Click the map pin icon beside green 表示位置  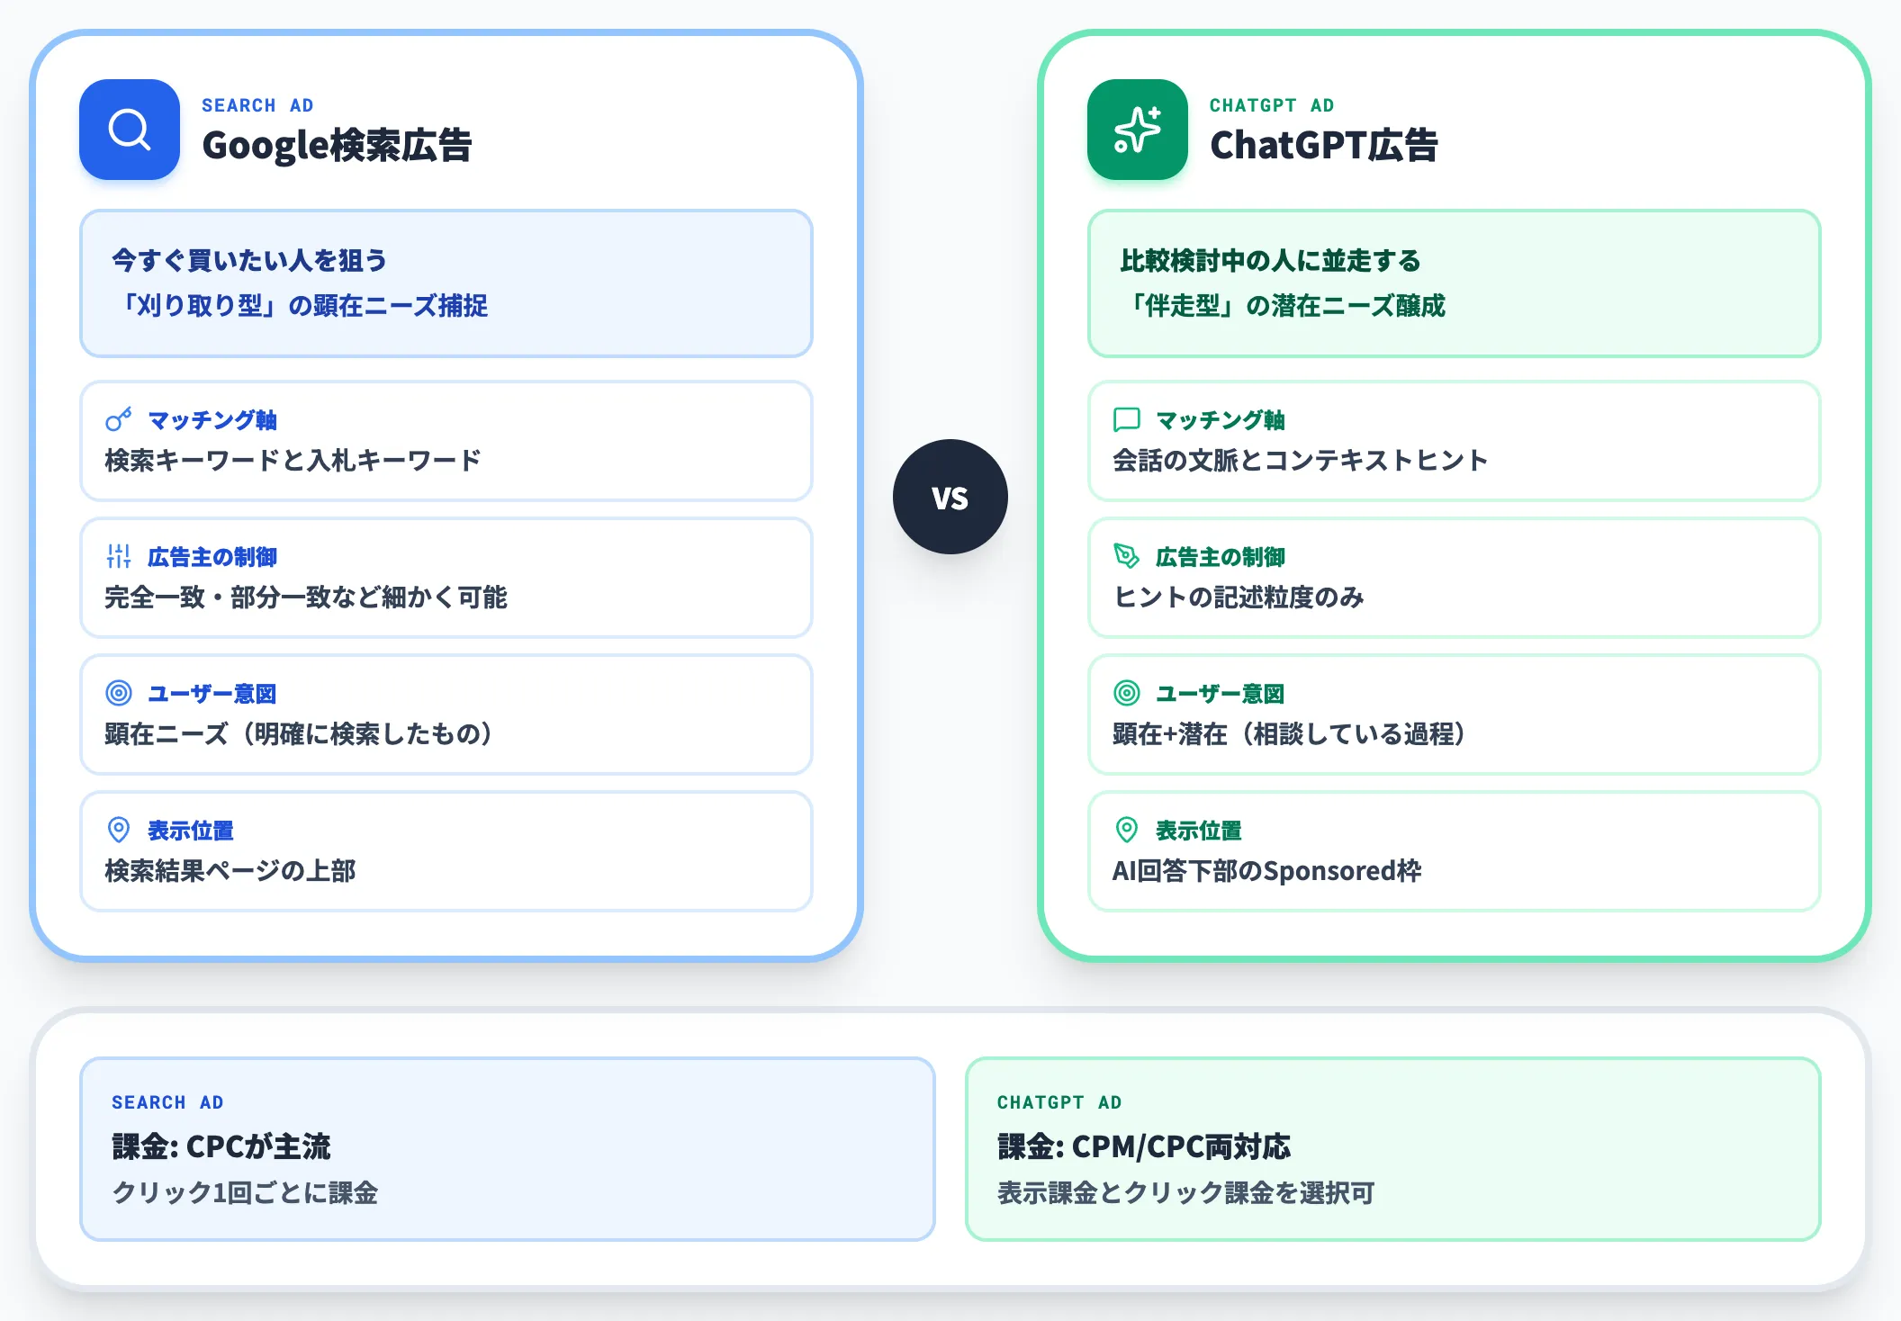[x=1127, y=830]
